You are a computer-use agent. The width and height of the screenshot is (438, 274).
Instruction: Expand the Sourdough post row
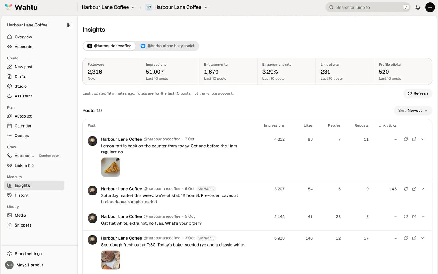pos(423,238)
